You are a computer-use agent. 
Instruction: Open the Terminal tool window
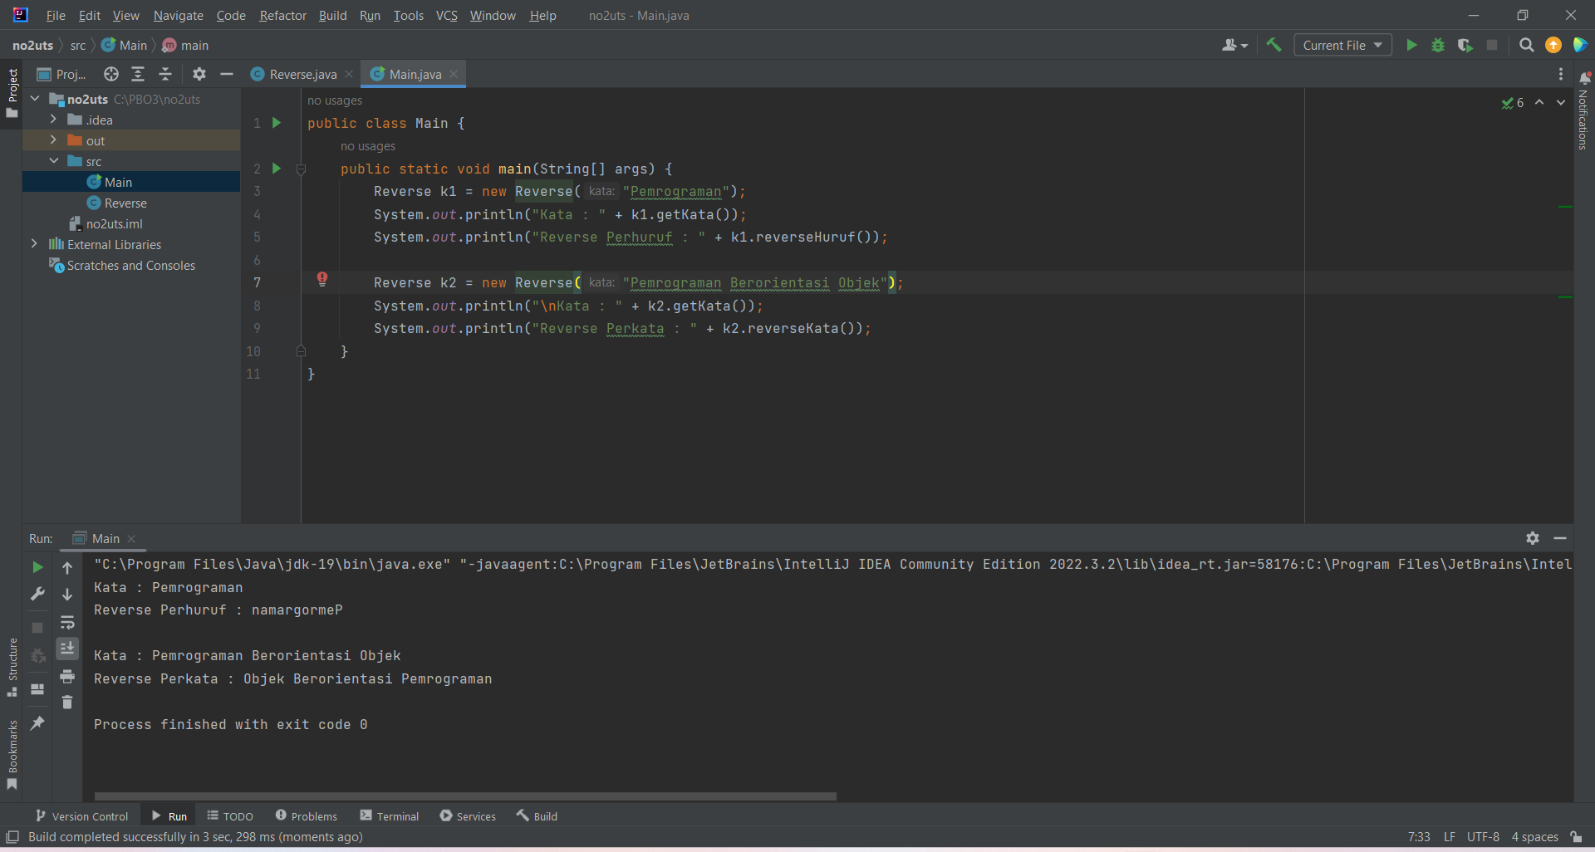click(x=390, y=815)
